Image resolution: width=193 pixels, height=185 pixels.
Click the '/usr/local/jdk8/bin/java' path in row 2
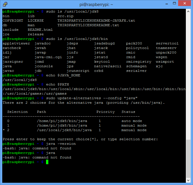click(x=64, y=130)
